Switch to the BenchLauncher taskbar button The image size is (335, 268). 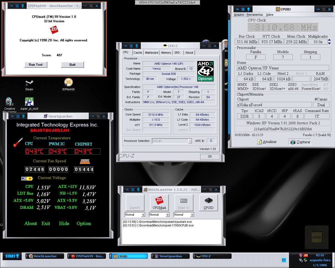45,256
